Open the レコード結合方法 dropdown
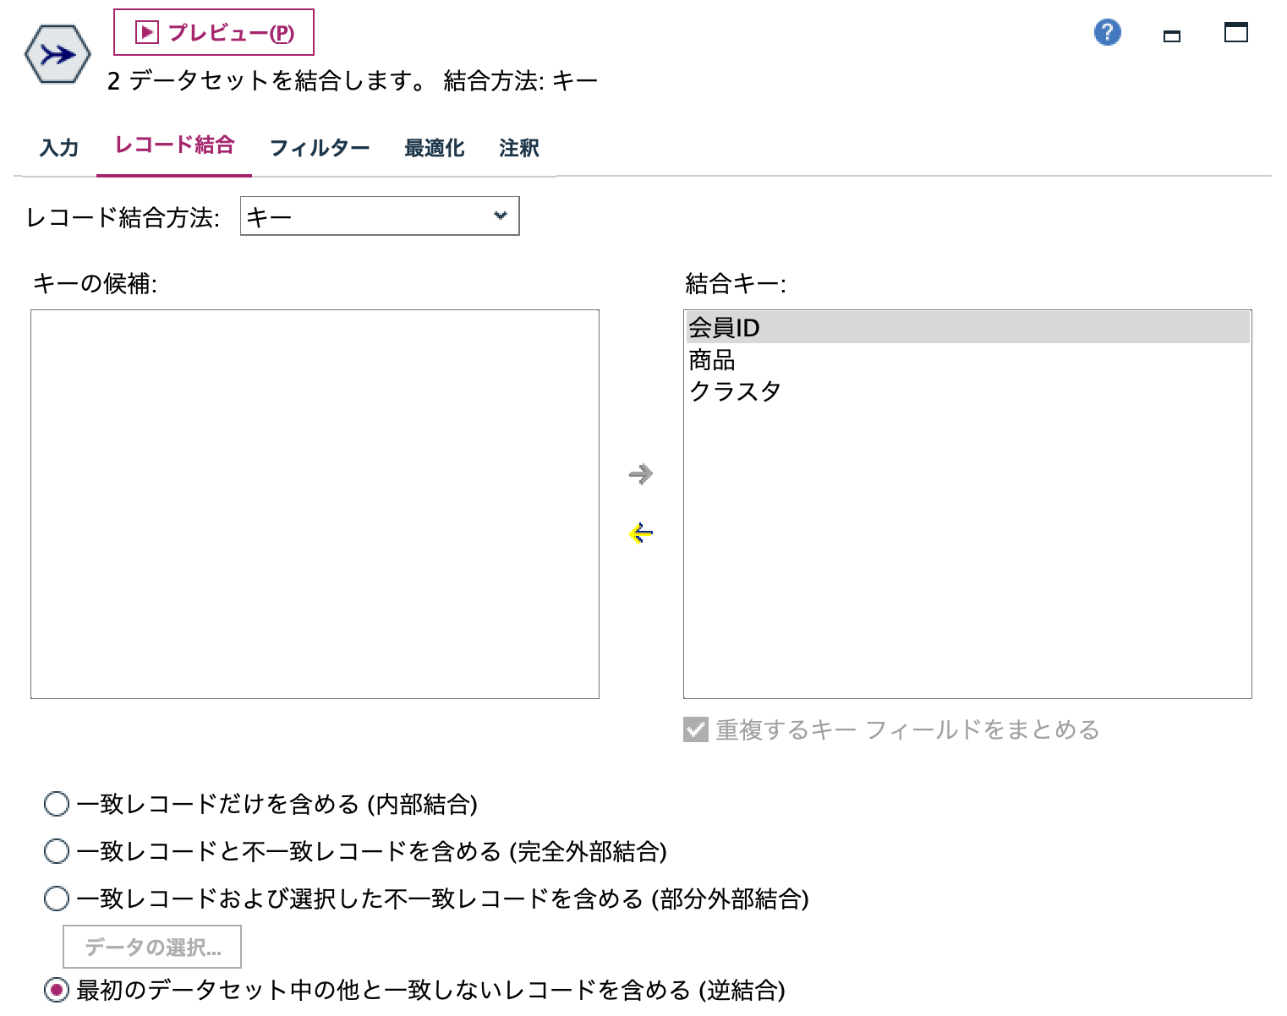The height and width of the screenshot is (1016, 1287). pyautogui.click(x=379, y=216)
